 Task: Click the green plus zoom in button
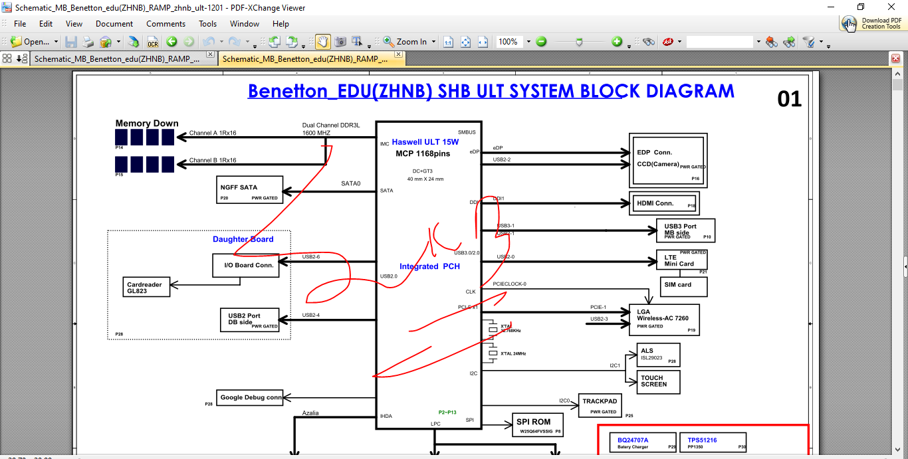(618, 41)
